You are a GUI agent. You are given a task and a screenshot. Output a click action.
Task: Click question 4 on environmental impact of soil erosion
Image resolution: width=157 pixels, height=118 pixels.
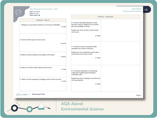click(x=36, y=67)
